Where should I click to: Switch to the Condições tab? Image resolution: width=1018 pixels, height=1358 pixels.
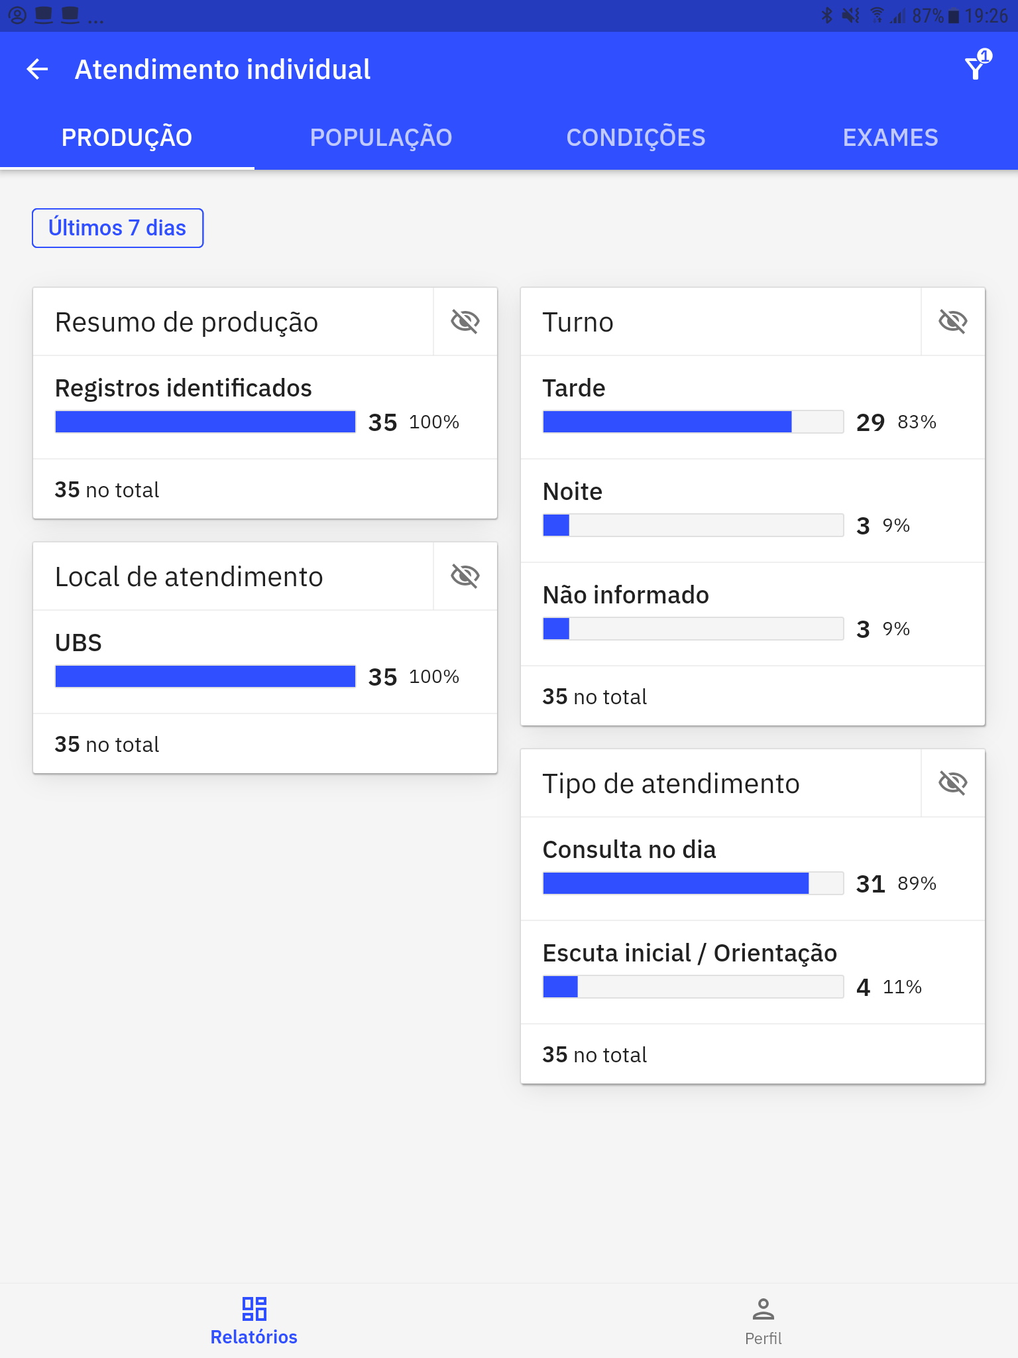click(636, 137)
